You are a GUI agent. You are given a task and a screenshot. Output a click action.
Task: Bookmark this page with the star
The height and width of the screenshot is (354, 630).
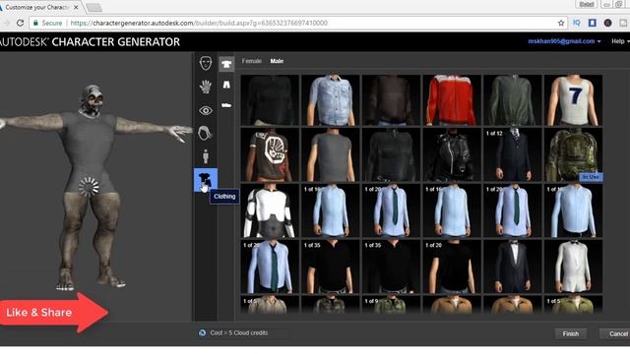561,23
